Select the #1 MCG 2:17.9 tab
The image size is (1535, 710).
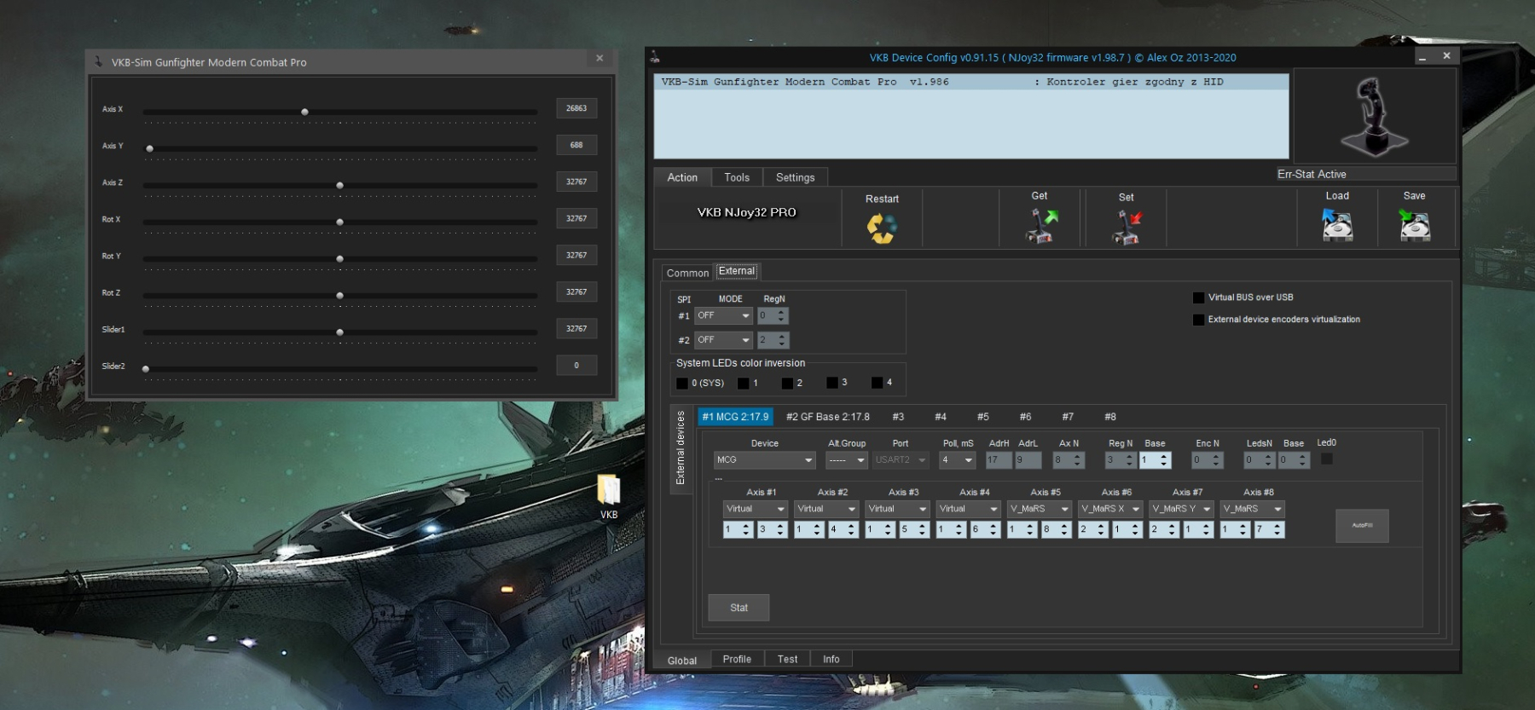[735, 417]
